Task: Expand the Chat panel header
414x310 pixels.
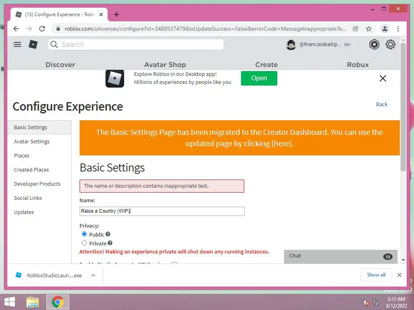Action: click(340, 256)
